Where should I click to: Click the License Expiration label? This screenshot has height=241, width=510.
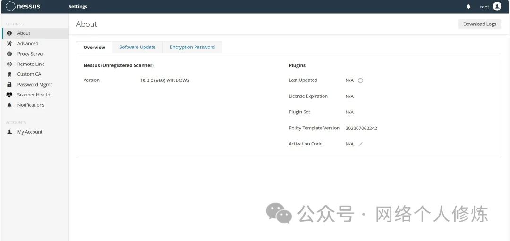click(x=308, y=96)
